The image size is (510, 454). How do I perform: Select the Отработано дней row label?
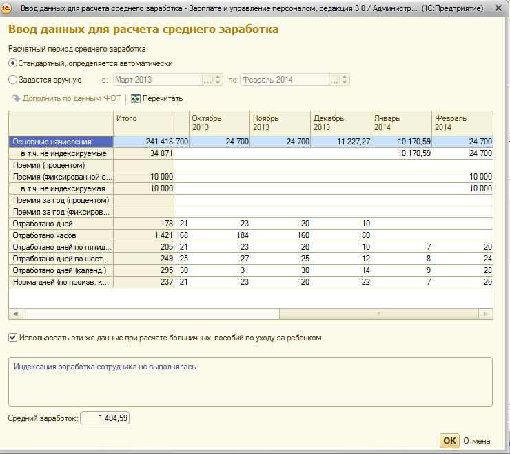[61, 224]
